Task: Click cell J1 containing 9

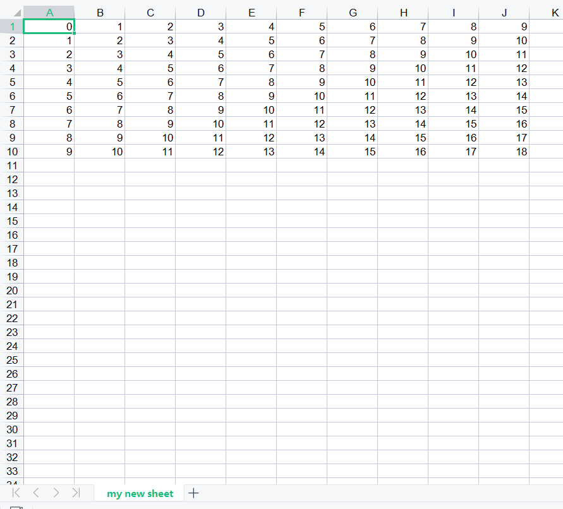Action: pos(504,26)
